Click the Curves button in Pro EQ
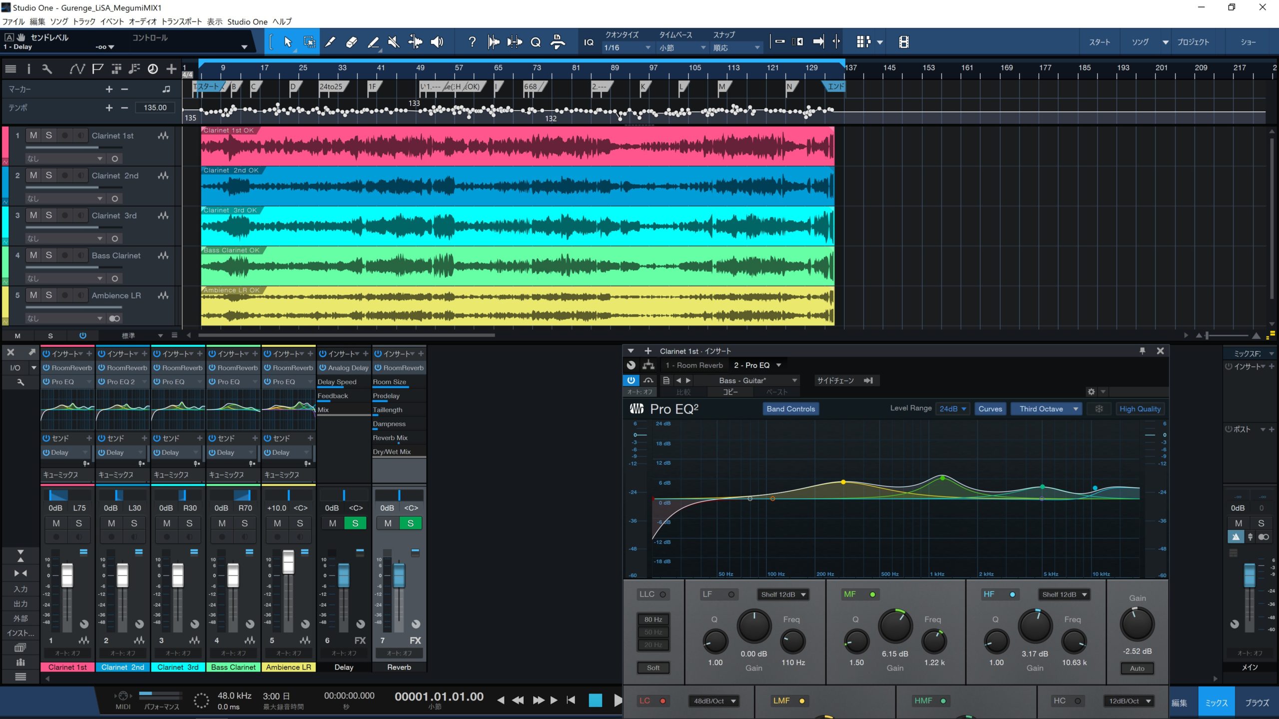Image resolution: width=1279 pixels, height=719 pixels. (x=990, y=409)
